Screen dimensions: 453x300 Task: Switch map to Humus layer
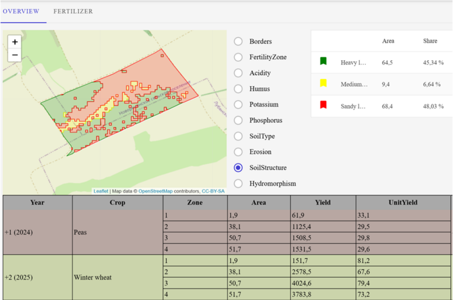[238, 89]
